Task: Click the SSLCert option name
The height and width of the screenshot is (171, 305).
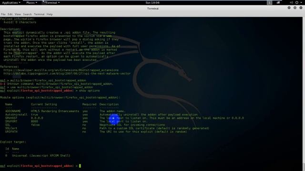Action: point(11,128)
